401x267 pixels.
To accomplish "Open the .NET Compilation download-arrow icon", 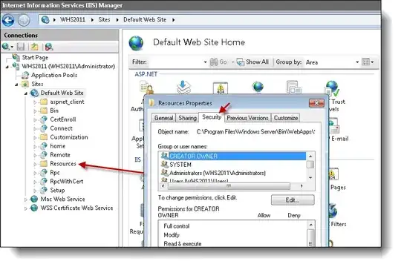I will pyautogui.click(x=183, y=87).
